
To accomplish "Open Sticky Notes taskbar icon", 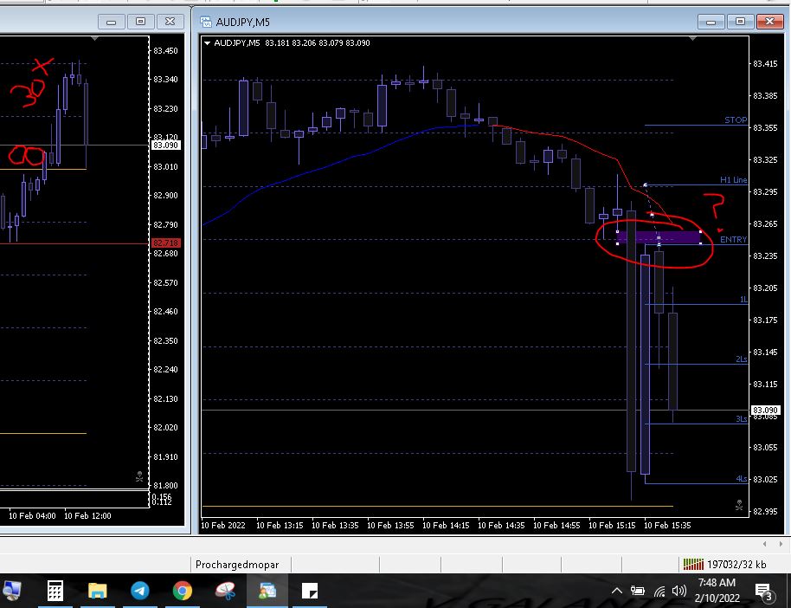I will coord(310,591).
